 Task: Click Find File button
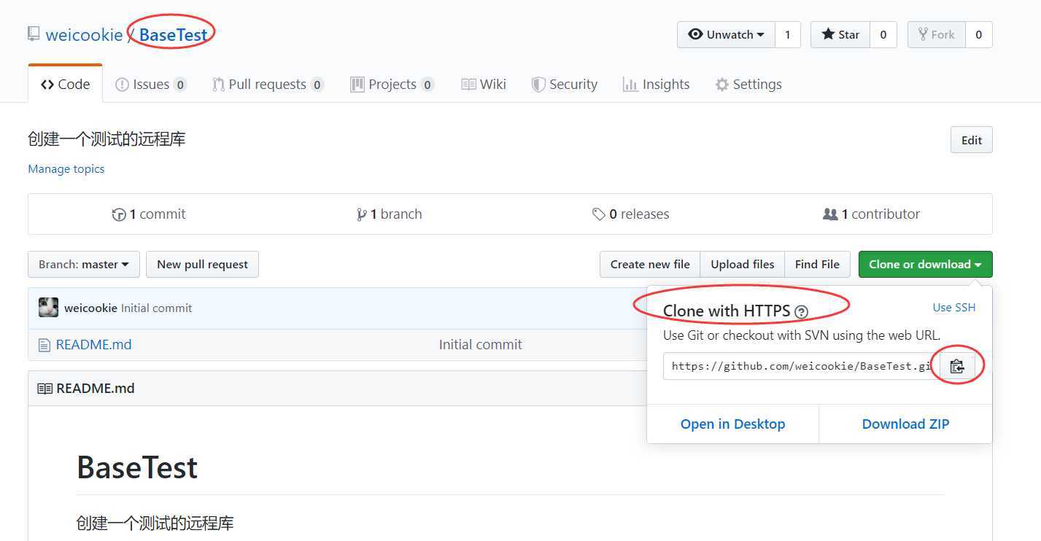pyautogui.click(x=817, y=265)
